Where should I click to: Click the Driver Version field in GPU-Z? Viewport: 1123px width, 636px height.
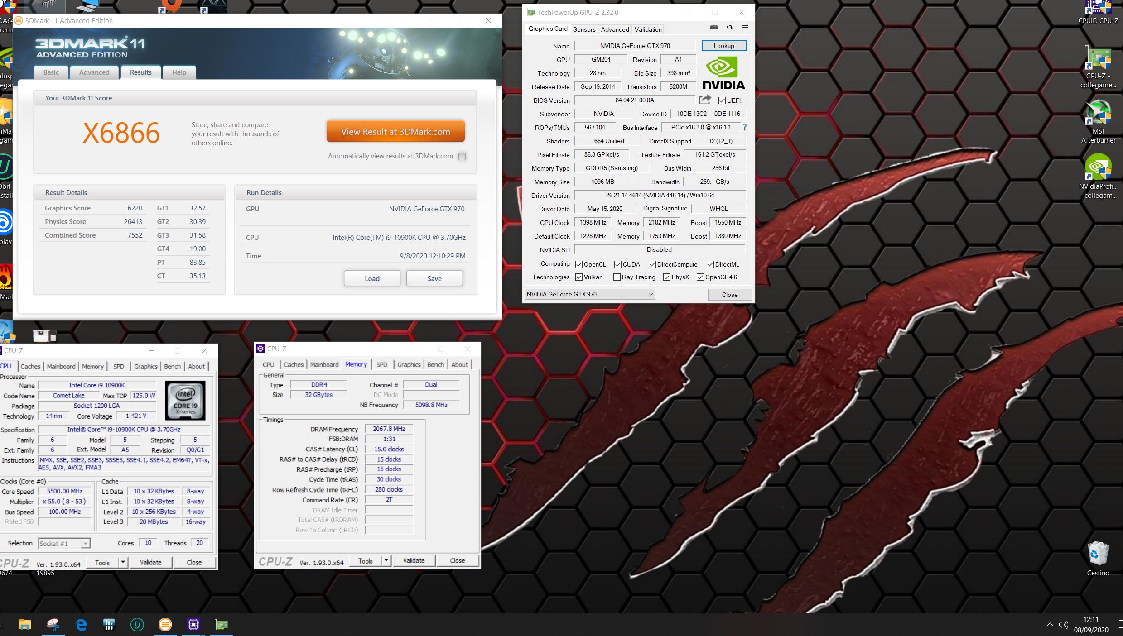coord(660,195)
